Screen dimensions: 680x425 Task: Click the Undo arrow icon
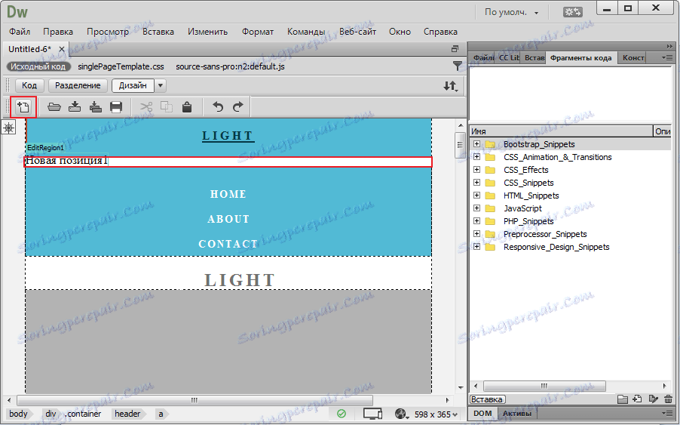tap(218, 106)
